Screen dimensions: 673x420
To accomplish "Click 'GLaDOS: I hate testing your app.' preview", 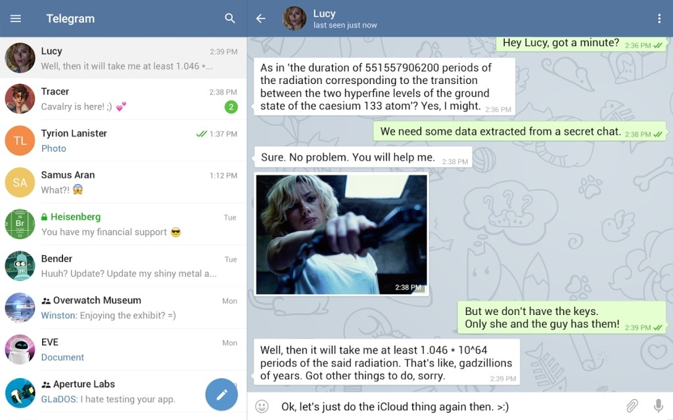I will click(x=108, y=400).
